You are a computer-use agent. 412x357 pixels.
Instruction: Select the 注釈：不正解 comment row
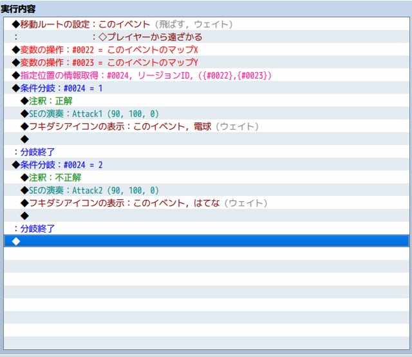coord(207,177)
